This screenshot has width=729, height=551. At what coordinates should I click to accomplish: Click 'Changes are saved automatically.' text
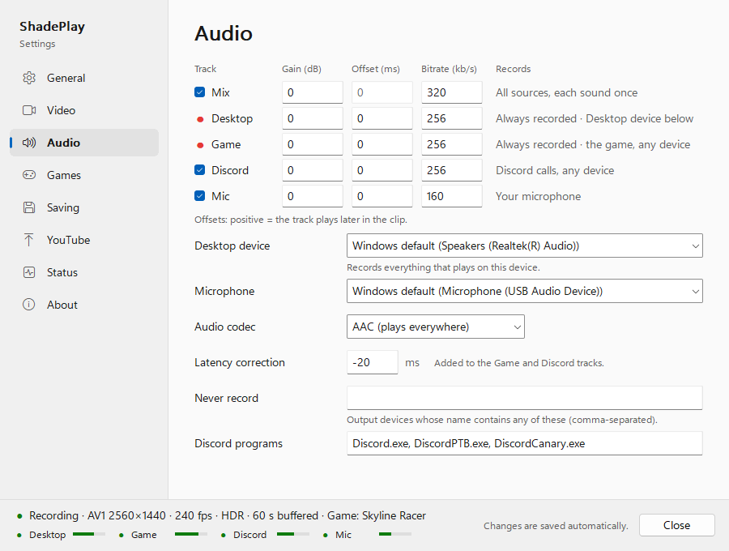tap(556, 525)
